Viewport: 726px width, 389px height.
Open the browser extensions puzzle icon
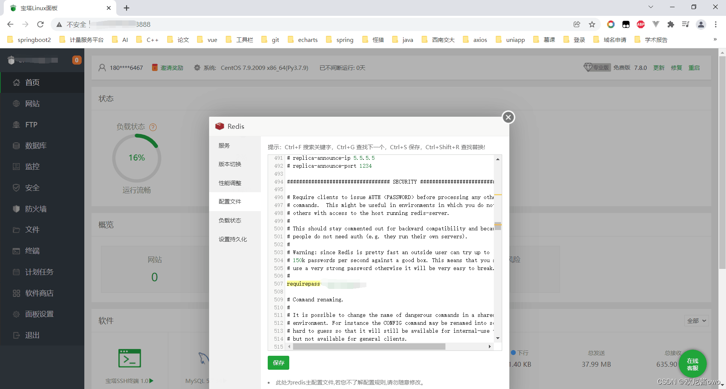tap(671, 24)
